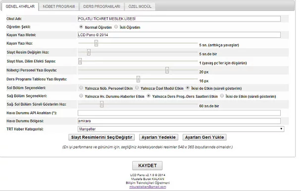Select Normal Öğretim radio button
The image size is (301, 191).
[81, 27]
